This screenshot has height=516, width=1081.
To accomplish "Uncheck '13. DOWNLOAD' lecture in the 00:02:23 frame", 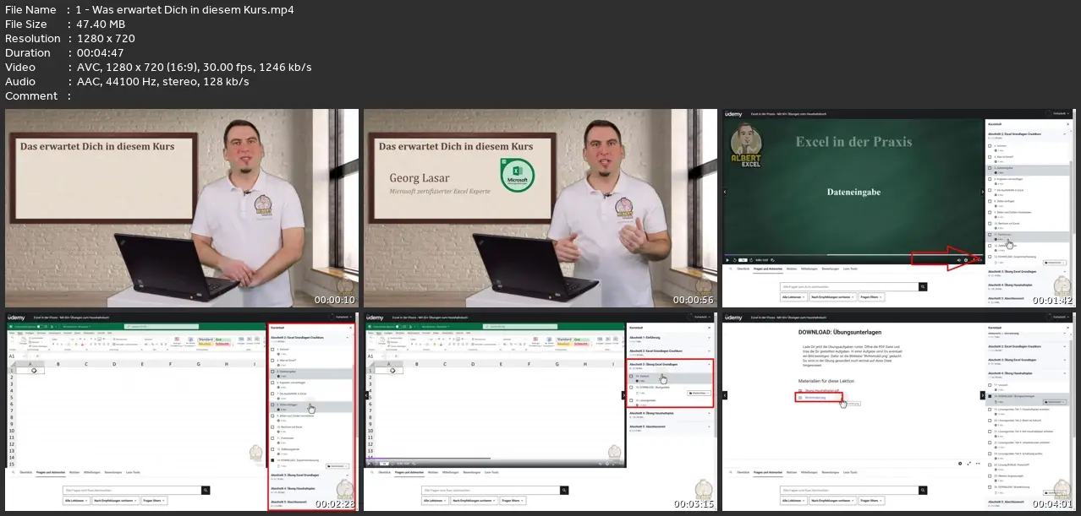I will pos(272,460).
